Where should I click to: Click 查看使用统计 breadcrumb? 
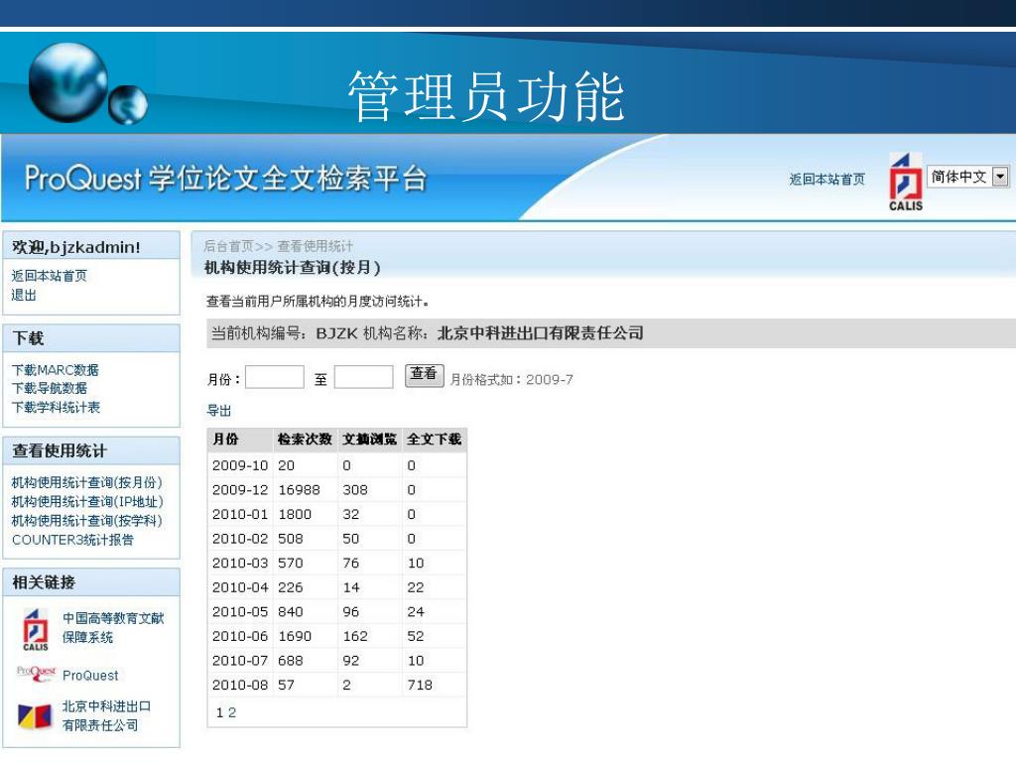click(x=315, y=246)
